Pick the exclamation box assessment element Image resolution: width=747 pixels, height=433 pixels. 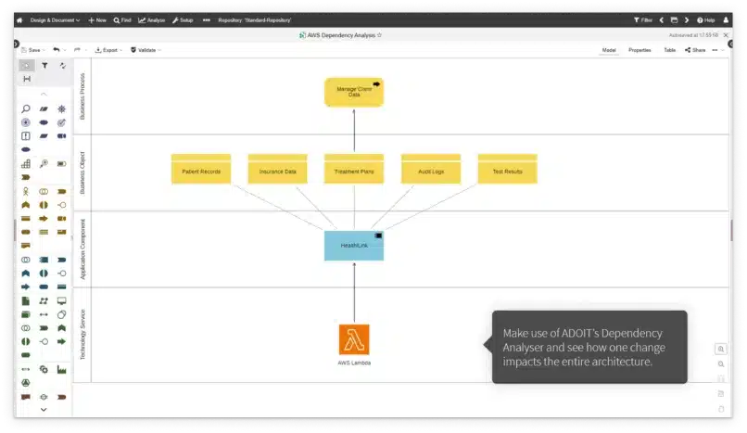point(26,136)
